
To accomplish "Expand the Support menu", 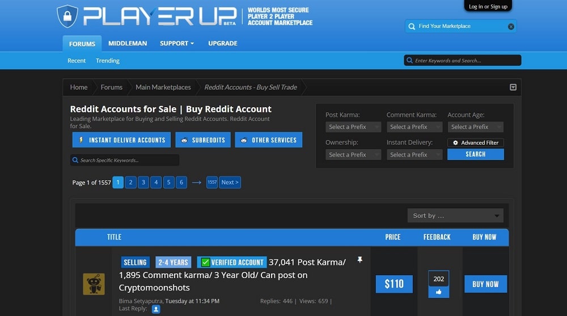I will click(177, 43).
